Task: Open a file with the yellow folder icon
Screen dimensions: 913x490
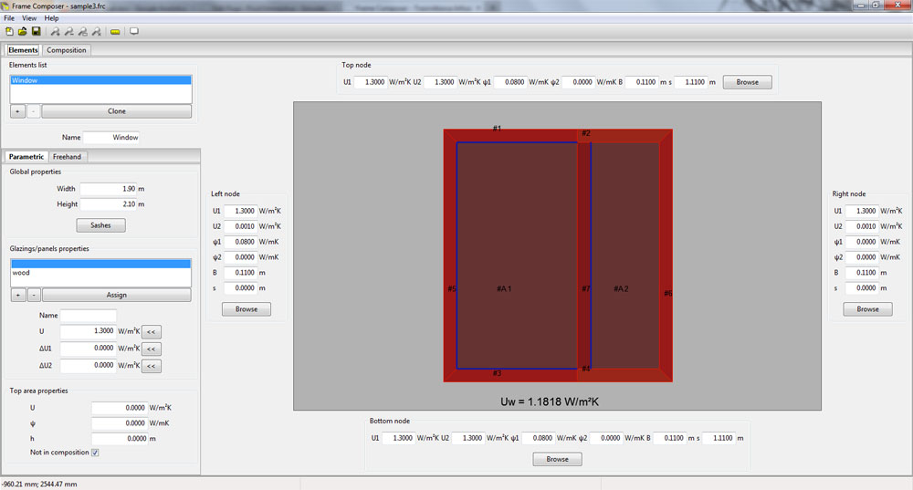Action: click(x=22, y=31)
